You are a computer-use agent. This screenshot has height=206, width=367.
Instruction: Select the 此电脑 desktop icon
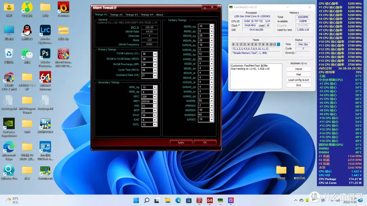(9, 33)
